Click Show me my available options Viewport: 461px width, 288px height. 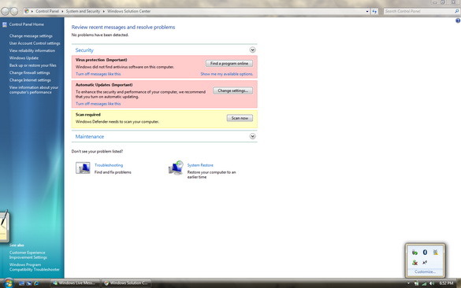point(227,74)
